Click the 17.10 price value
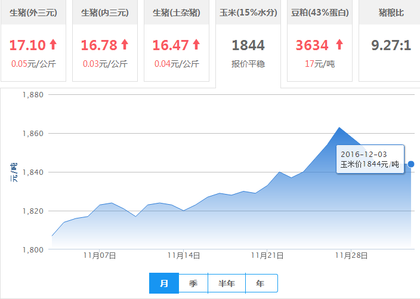The image size is (420, 299). click(27, 45)
